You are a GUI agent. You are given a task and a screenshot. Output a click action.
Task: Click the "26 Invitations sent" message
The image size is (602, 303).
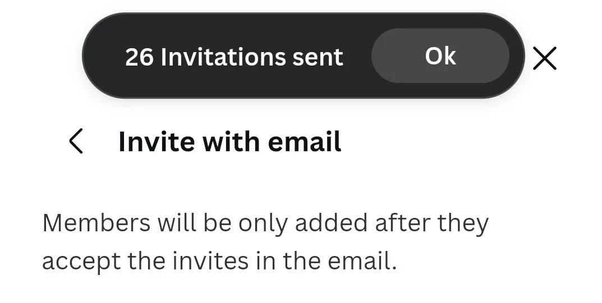pos(234,57)
